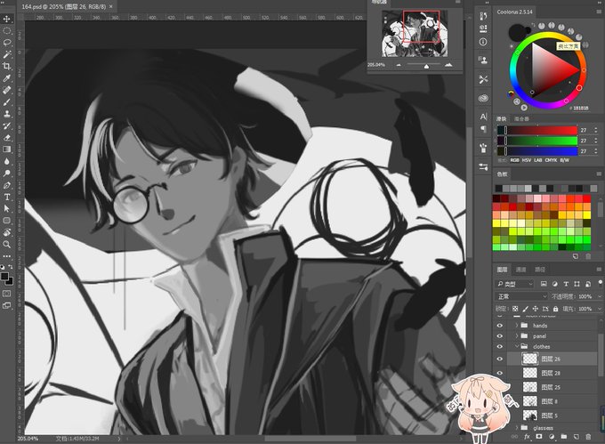Image resolution: width=605 pixels, height=444 pixels.
Task: Open the Coolorus panel menu
Action: (599, 12)
